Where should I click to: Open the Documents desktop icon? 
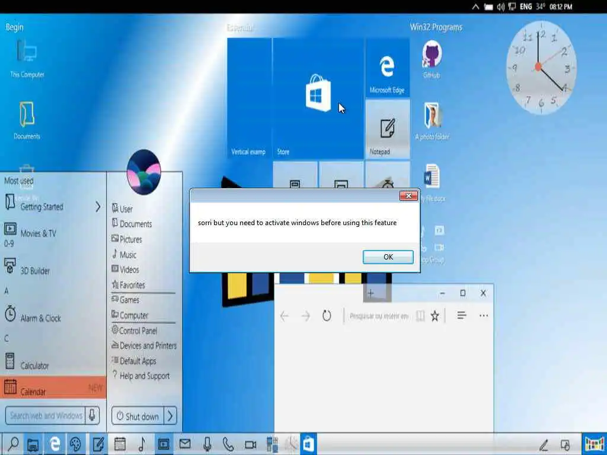click(27, 120)
